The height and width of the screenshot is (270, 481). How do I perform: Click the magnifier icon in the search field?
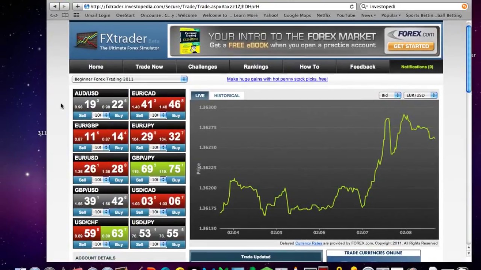pos(364,6)
